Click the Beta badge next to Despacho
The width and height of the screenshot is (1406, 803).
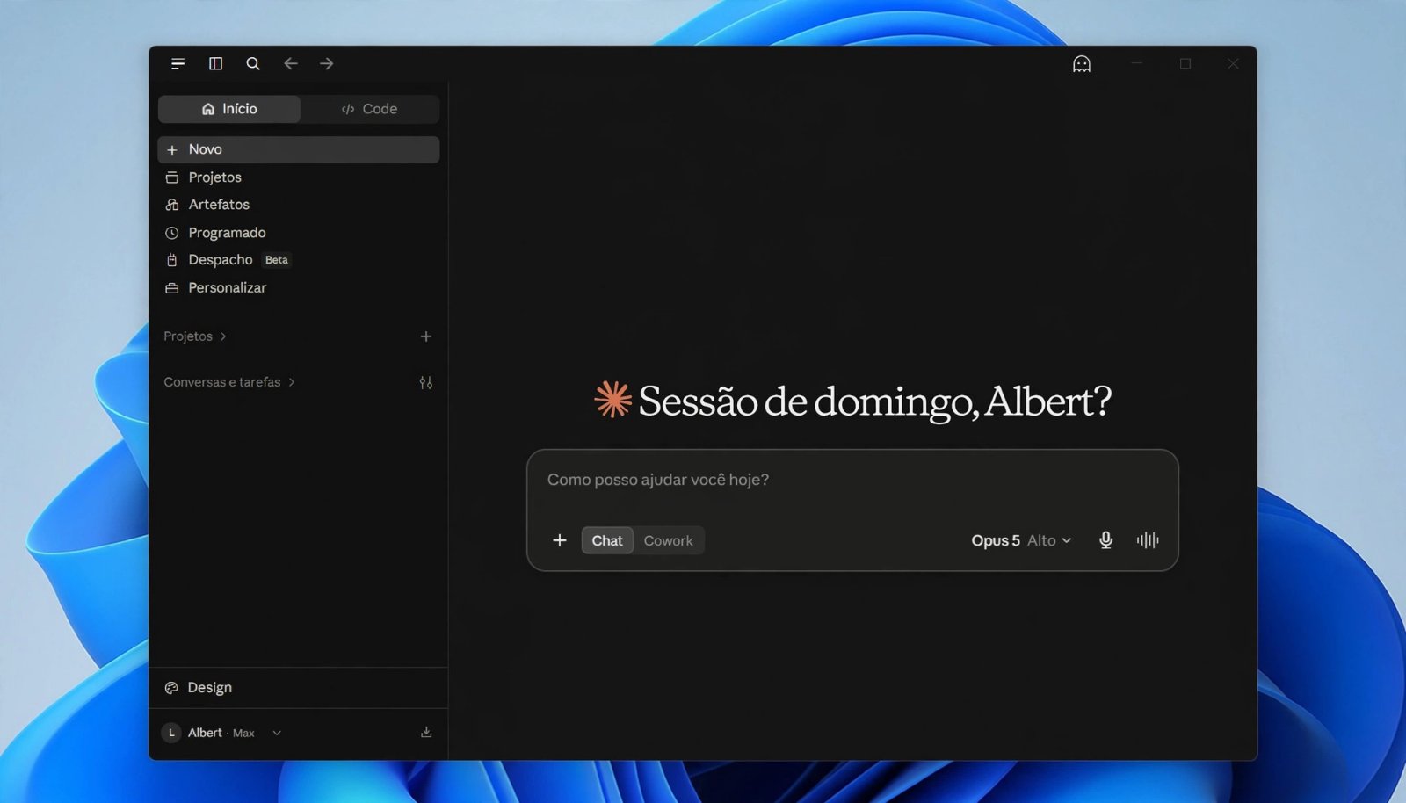pyautogui.click(x=277, y=260)
